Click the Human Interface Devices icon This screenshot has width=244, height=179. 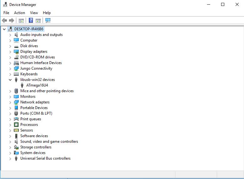point(16,63)
